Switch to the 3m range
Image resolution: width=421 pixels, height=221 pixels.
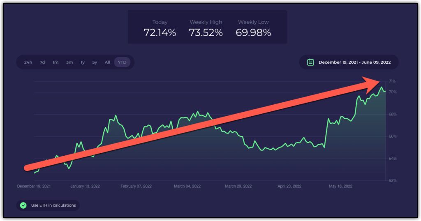click(69, 62)
